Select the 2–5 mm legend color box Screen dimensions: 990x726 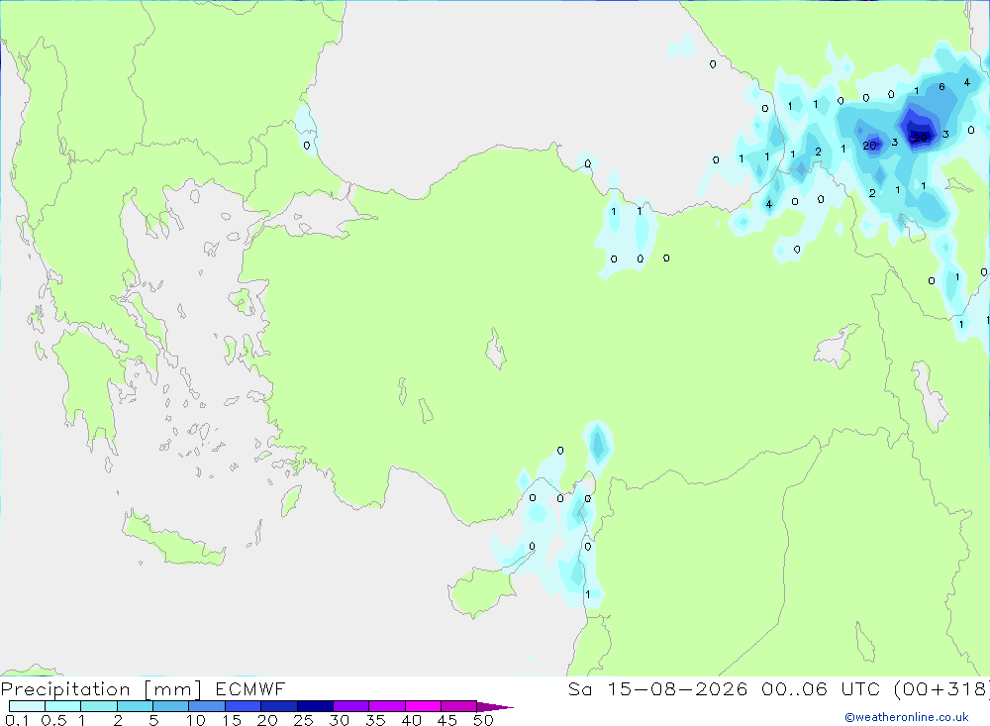click(135, 706)
